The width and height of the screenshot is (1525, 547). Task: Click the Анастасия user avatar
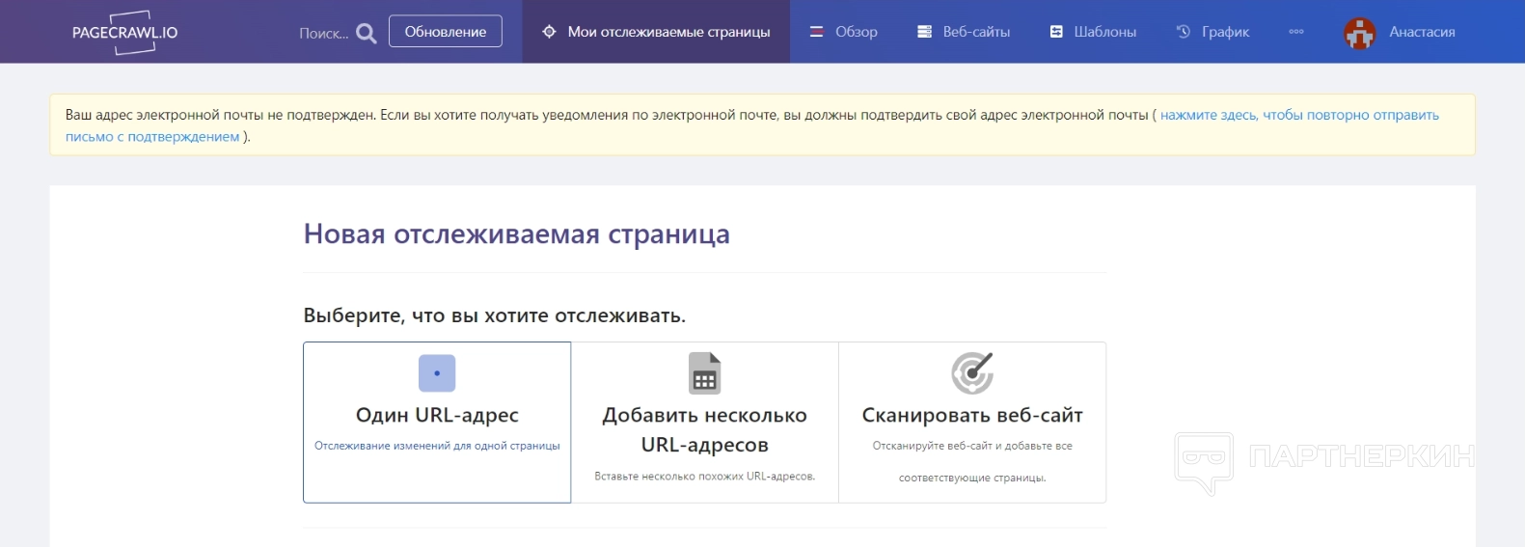pos(1359,33)
